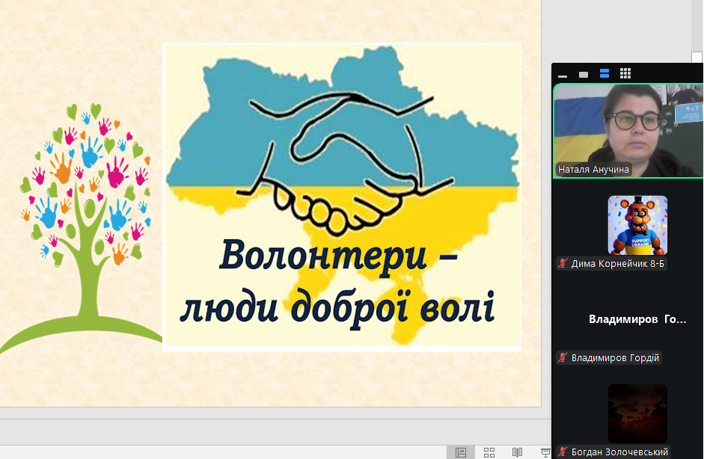704x459 pixels.
Task: Choose the single active speaker view icon
Action: (x=584, y=74)
